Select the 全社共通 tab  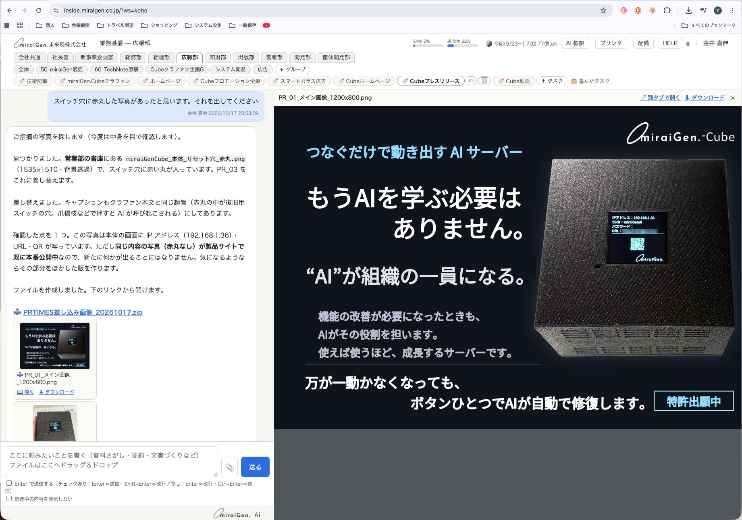[x=29, y=57]
